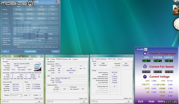Click OK in the Mainboard CPU-Z window

pos(84,101)
